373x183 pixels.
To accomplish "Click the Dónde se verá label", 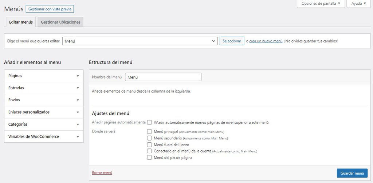I will pyautogui.click(x=104, y=131).
